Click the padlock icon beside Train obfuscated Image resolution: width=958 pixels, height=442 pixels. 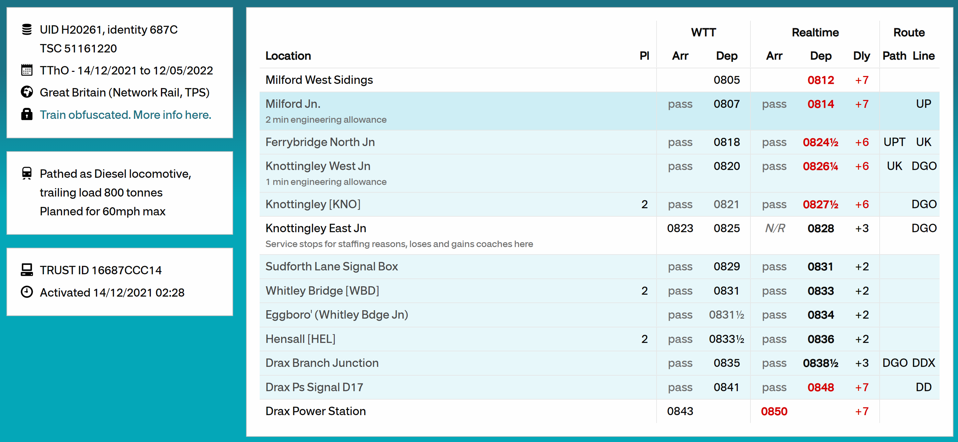[x=27, y=114]
